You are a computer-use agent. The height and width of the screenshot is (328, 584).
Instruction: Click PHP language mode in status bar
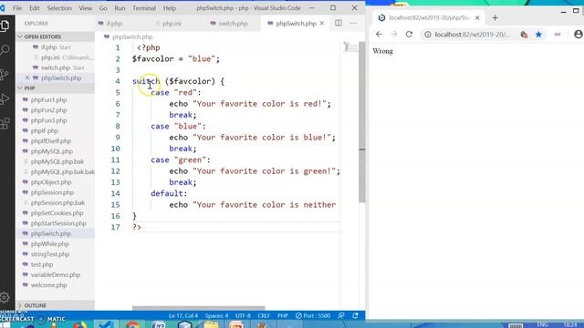coord(283,316)
